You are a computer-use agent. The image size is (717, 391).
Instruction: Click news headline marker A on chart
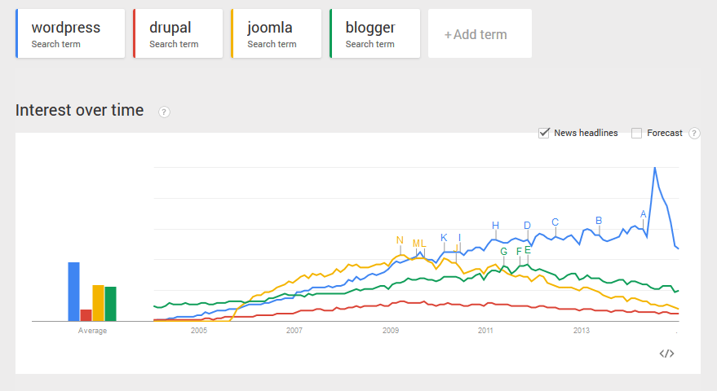tap(643, 214)
